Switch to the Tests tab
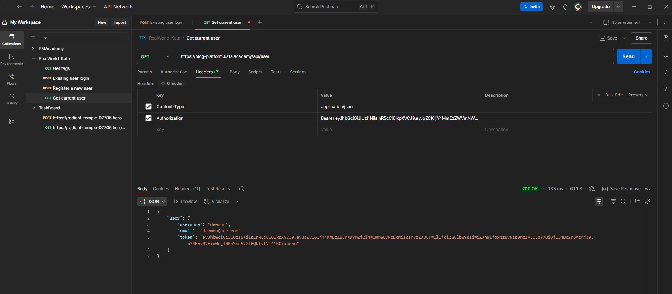This screenshot has height=294, width=672. point(276,72)
